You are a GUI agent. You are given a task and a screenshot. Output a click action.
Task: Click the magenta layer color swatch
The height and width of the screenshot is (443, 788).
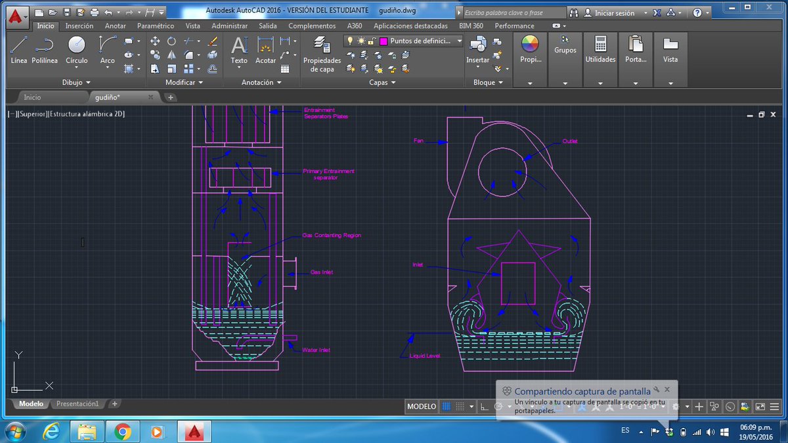click(x=383, y=41)
